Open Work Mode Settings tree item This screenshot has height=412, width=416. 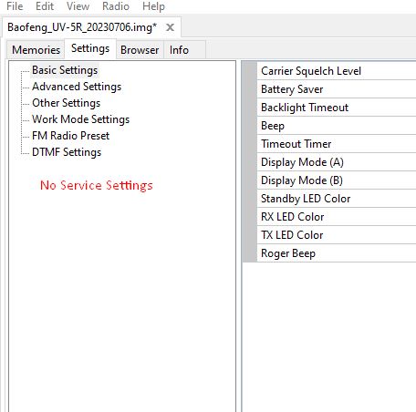pos(80,119)
